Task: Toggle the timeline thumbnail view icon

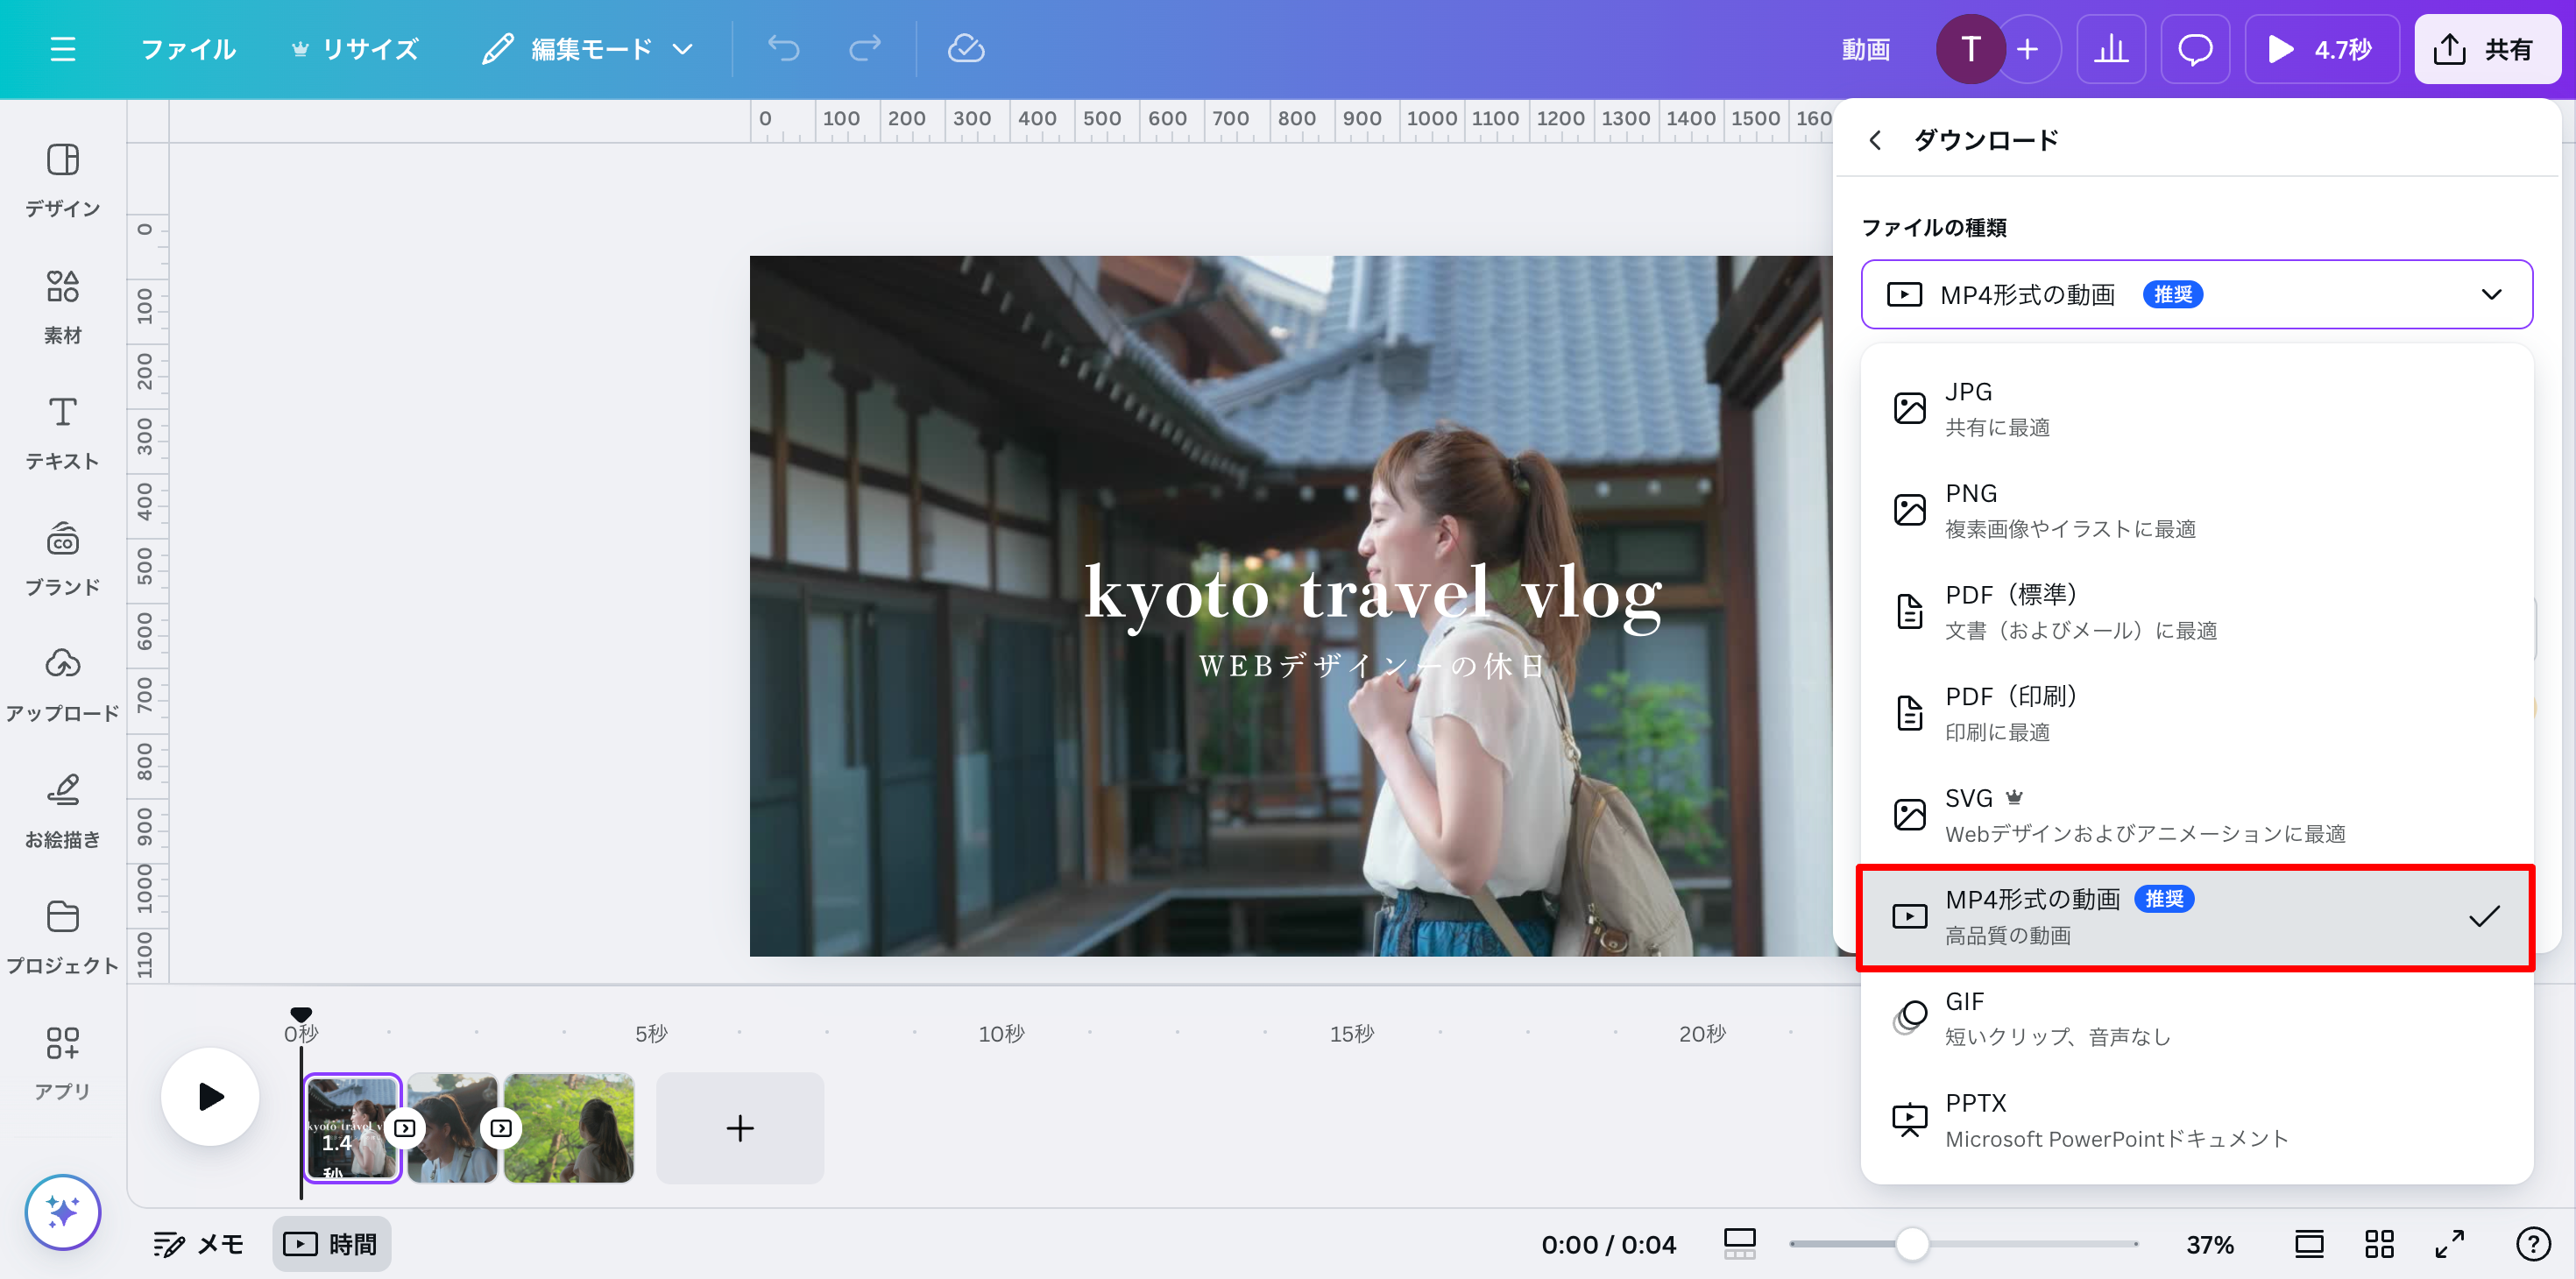Action: (x=1740, y=1244)
